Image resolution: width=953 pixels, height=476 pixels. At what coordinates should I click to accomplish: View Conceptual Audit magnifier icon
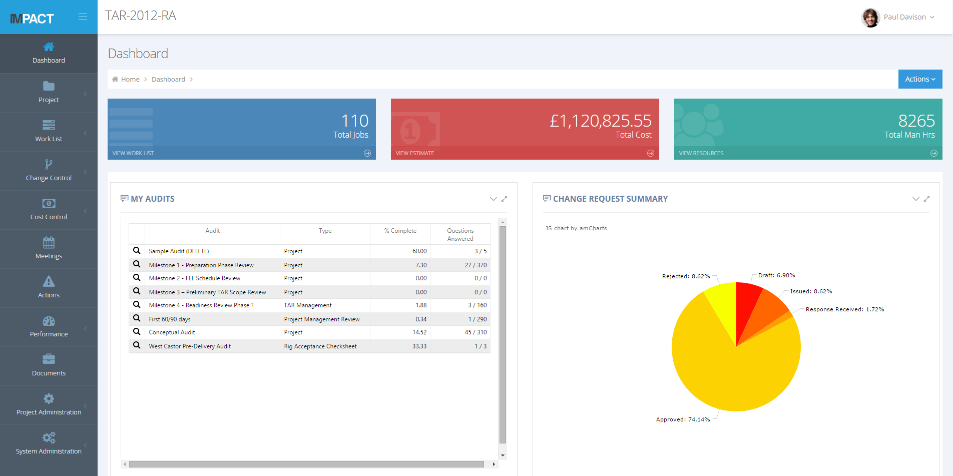pos(137,331)
